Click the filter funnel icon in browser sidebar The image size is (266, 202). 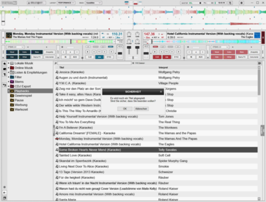4,74
